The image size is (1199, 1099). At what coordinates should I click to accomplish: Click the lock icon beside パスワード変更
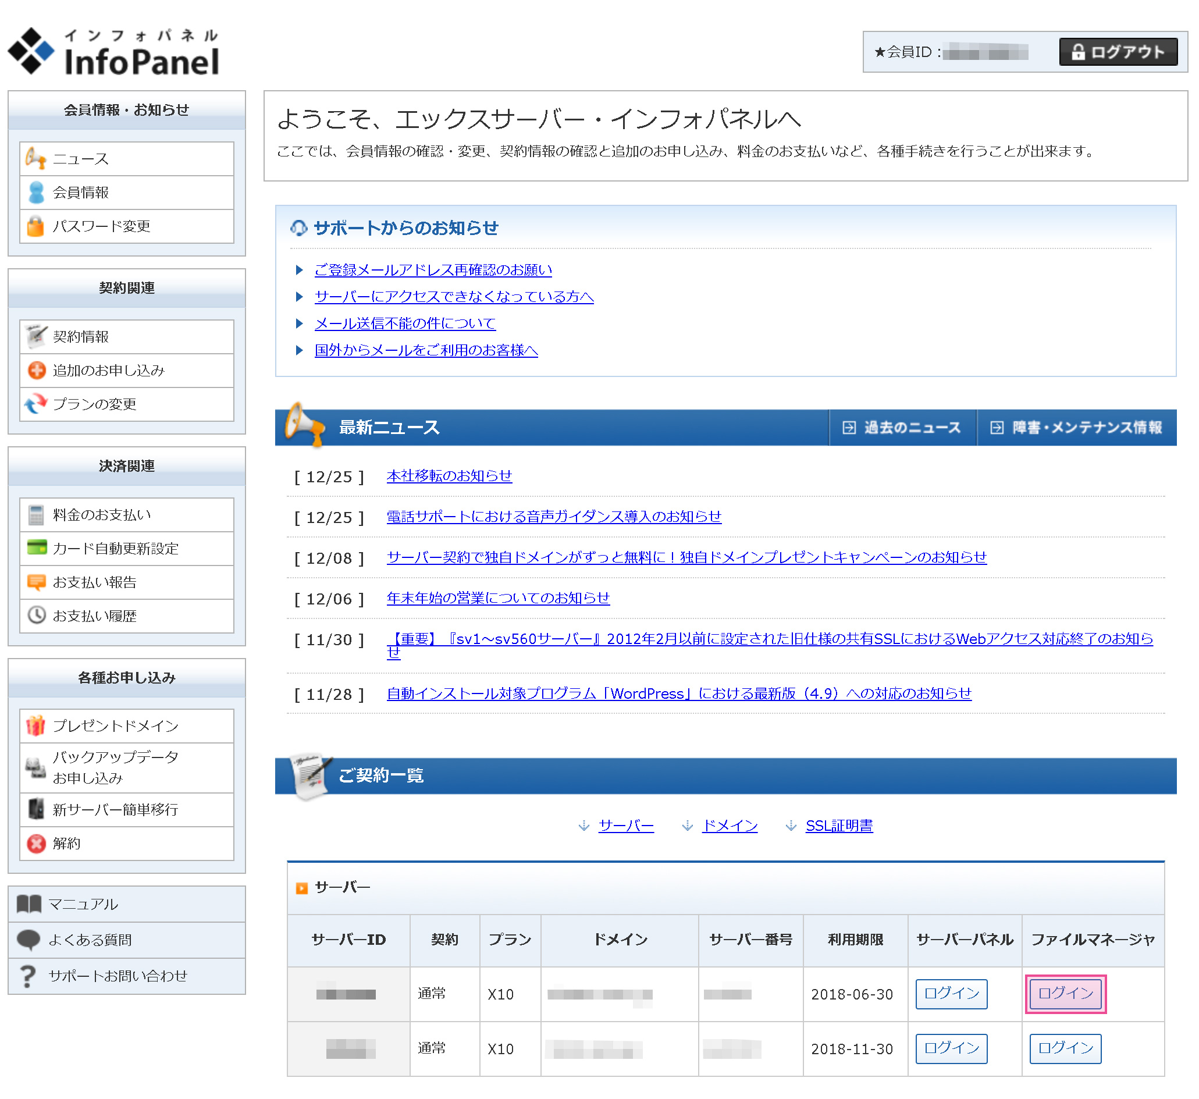35,226
